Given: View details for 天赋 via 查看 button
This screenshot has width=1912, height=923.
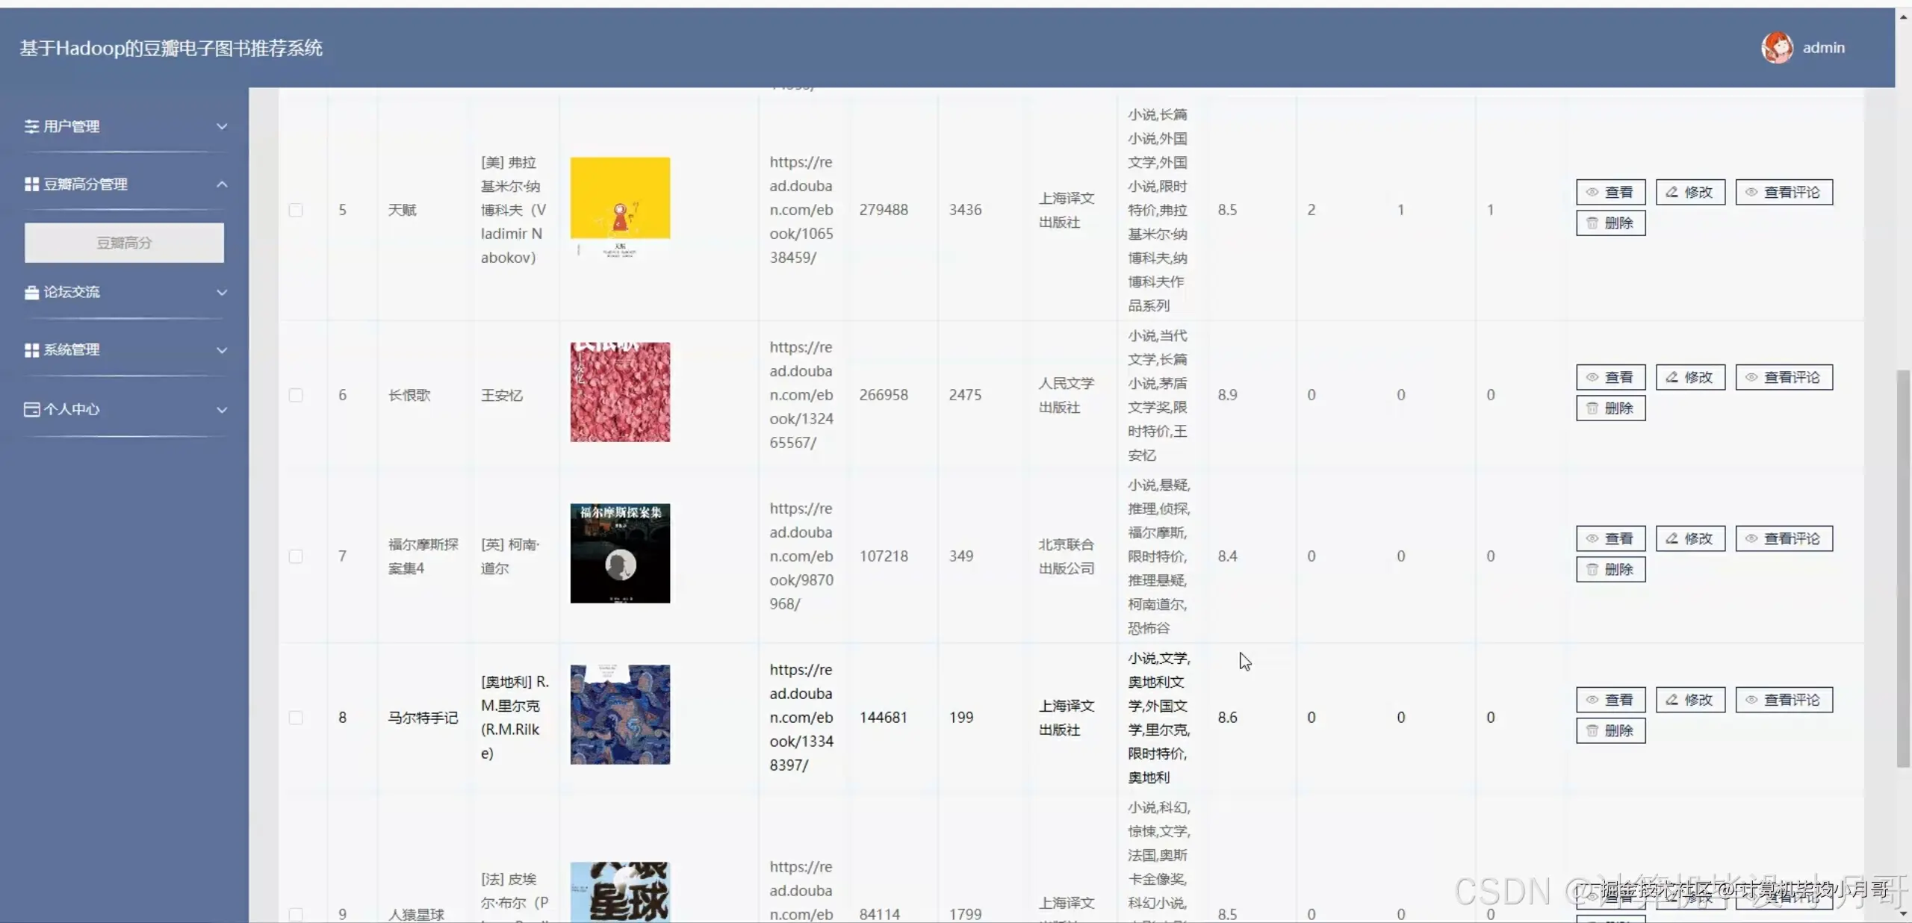Looking at the screenshot, I should (x=1610, y=192).
